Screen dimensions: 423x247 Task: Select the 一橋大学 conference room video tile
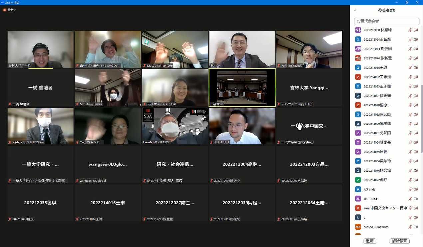(x=242, y=88)
